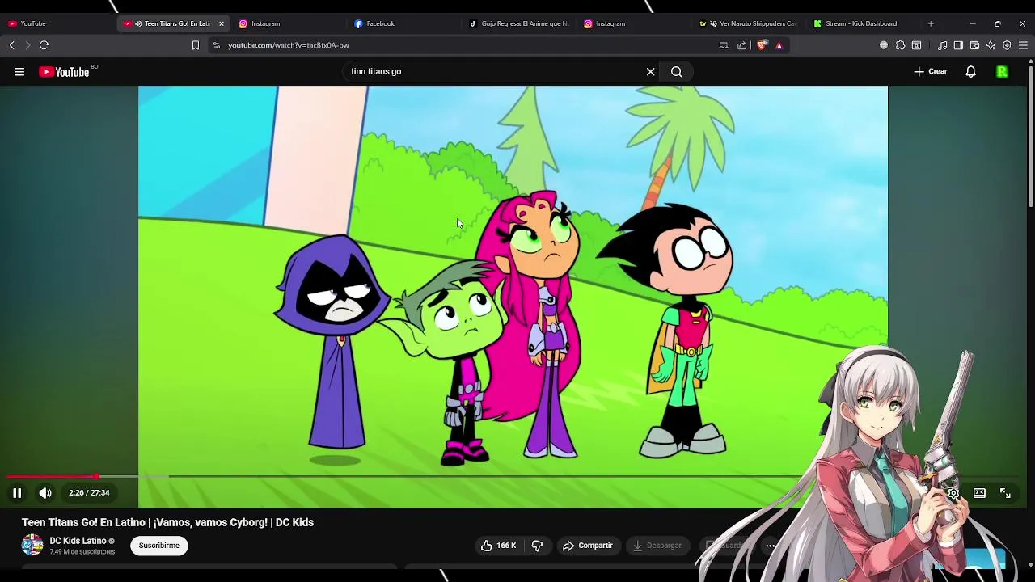This screenshot has height=582, width=1035.
Task: Open the Crear menu
Action: tap(931, 72)
